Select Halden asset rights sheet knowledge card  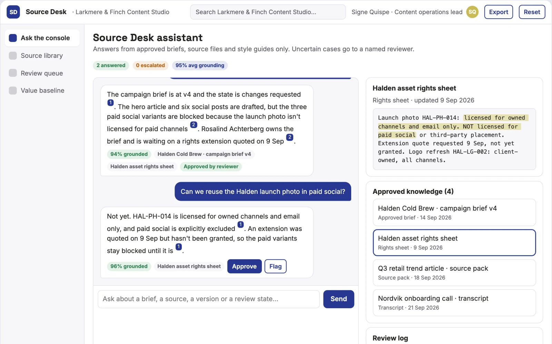454,242
